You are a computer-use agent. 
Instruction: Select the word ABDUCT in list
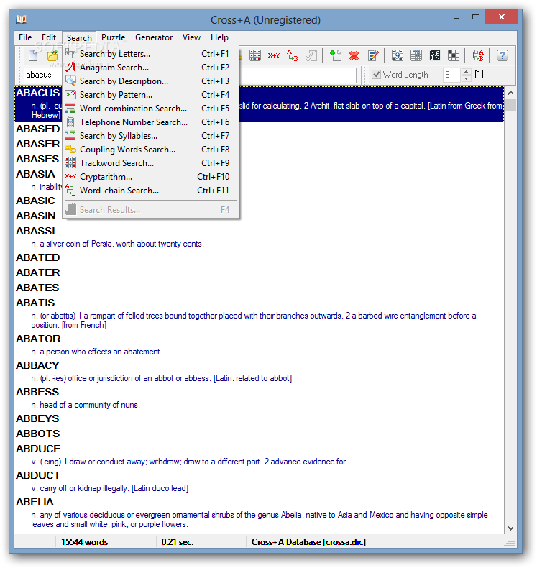click(38, 475)
